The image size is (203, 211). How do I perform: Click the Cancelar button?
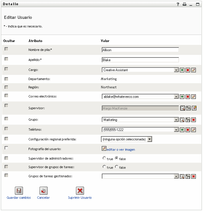click(44, 191)
